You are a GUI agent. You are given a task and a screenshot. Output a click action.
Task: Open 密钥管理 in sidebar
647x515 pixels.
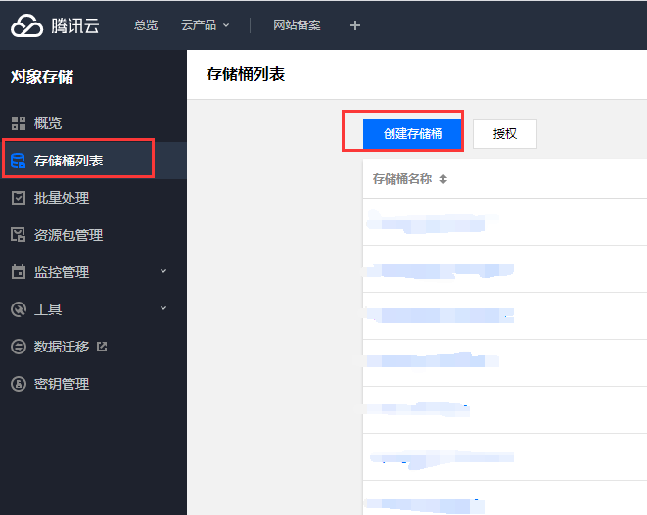tap(62, 384)
